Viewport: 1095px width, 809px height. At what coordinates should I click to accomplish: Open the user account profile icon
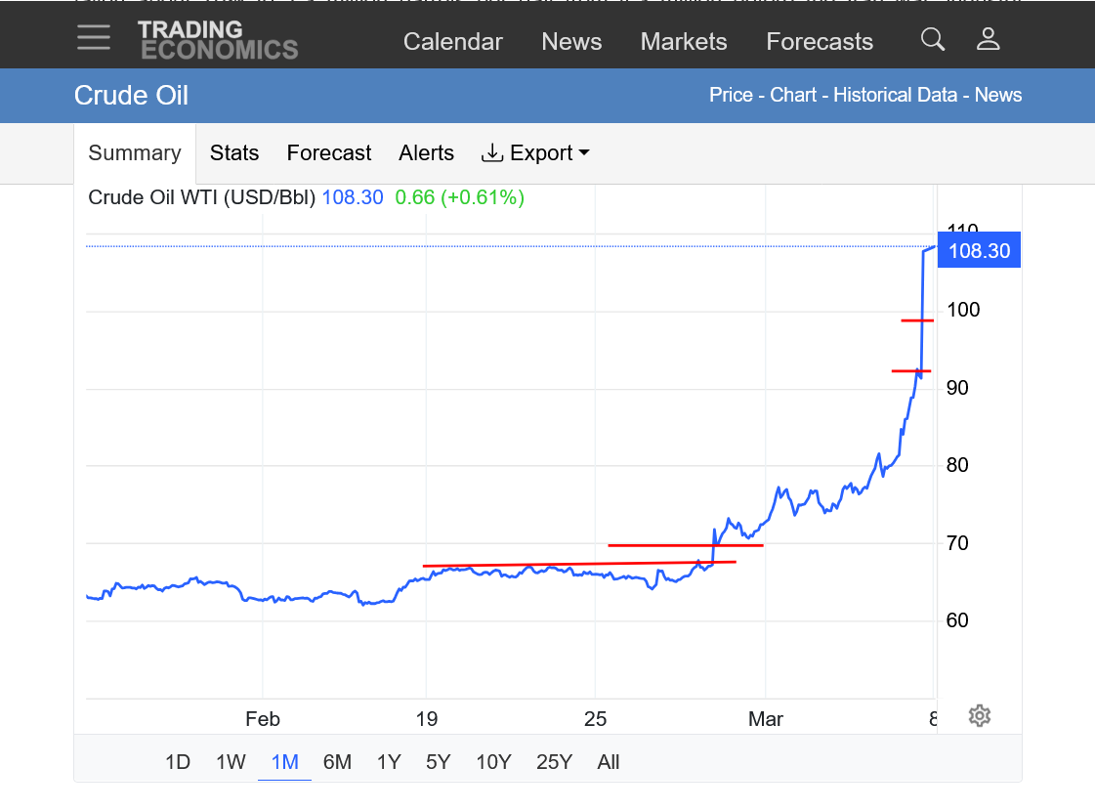989,40
